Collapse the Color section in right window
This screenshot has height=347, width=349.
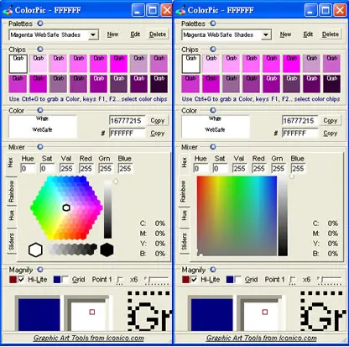[213, 110]
